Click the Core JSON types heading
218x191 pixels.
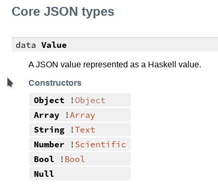[x=63, y=12]
